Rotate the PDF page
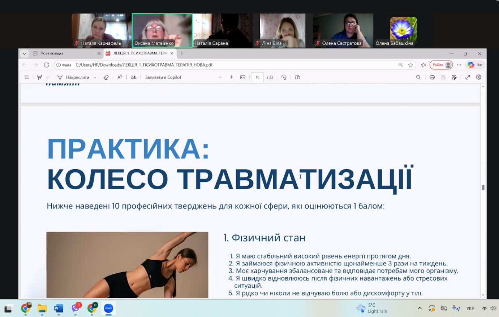 tap(284, 77)
